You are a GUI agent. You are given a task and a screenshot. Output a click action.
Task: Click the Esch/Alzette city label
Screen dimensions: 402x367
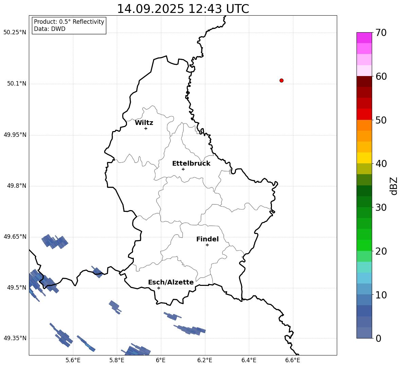coord(171,282)
